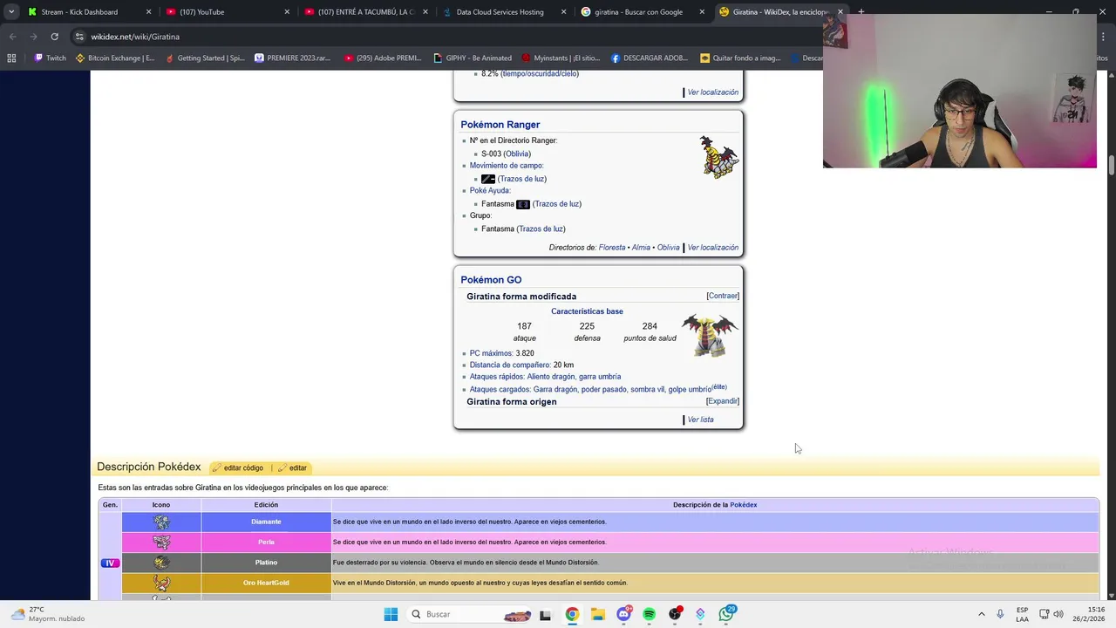The height and width of the screenshot is (628, 1116).
Task: Open Spotify from the taskbar
Action: tap(650, 614)
